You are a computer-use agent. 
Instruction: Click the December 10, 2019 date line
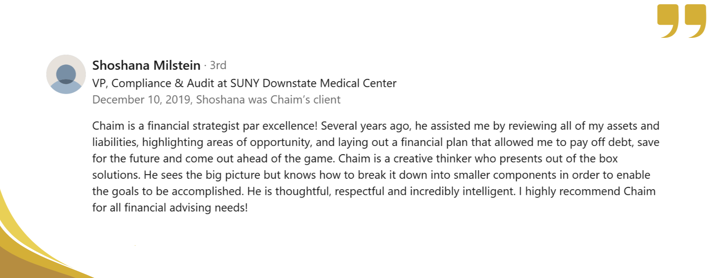(x=216, y=100)
